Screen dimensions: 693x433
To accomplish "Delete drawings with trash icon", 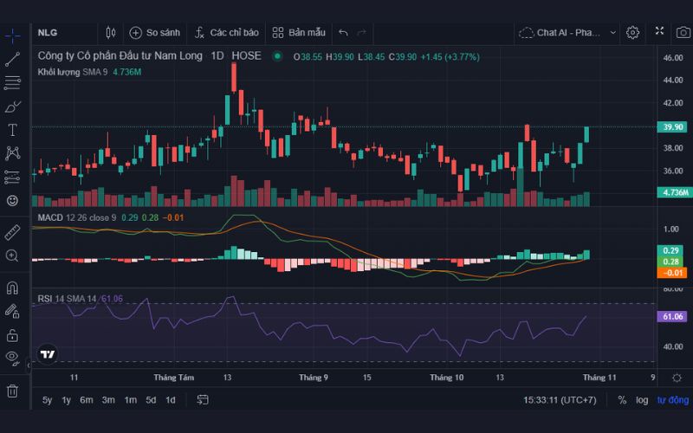I will [x=12, y=390].
